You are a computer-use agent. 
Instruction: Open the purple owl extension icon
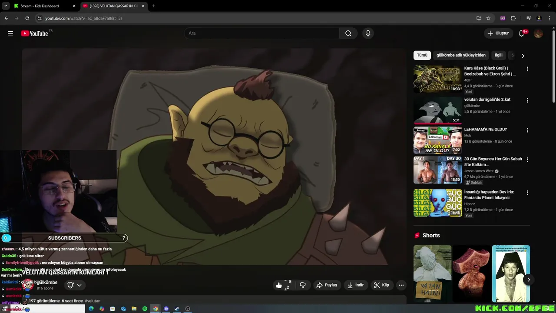(x=503, y=18)
